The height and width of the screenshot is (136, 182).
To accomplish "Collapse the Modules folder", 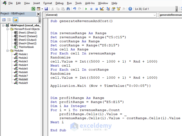I will [x=7, y=51].
